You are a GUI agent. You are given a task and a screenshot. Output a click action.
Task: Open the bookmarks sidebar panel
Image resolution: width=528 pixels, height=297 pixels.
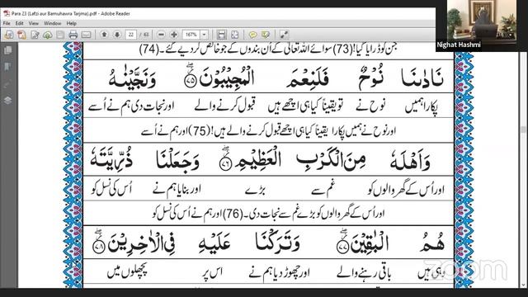[x=7, y=67]
